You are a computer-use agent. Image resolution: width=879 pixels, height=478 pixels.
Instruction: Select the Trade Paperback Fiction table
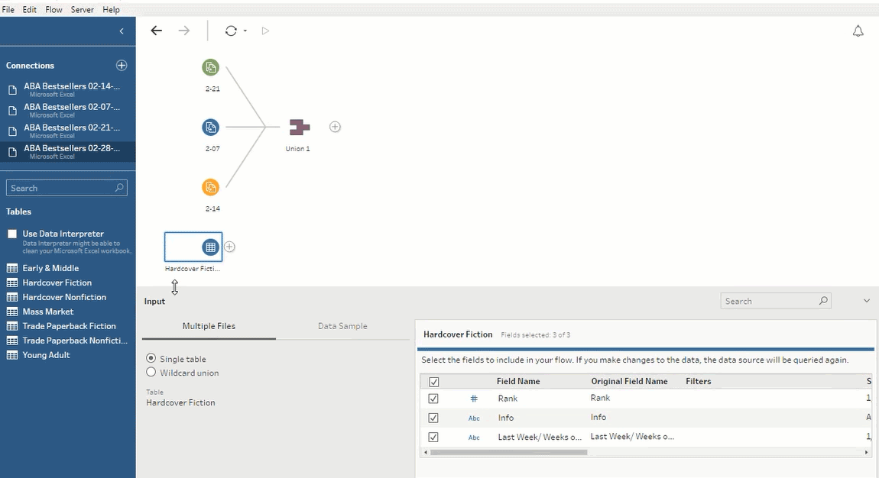click(69, 326)
